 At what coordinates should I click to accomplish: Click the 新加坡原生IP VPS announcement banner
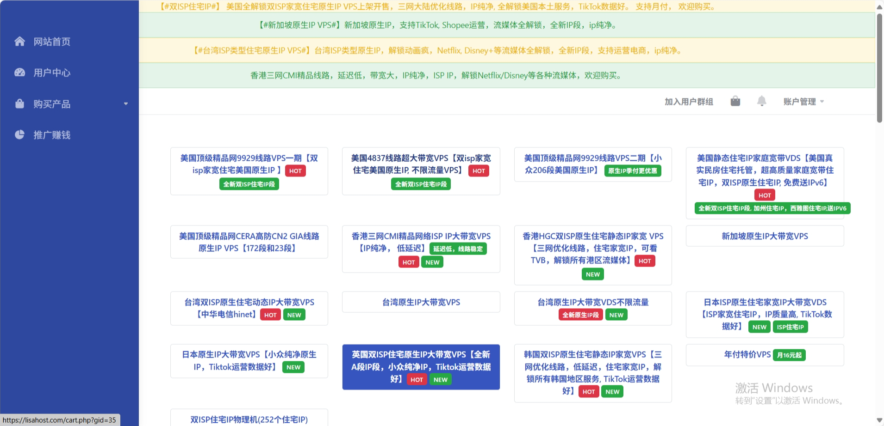click(x=507, y=25)
